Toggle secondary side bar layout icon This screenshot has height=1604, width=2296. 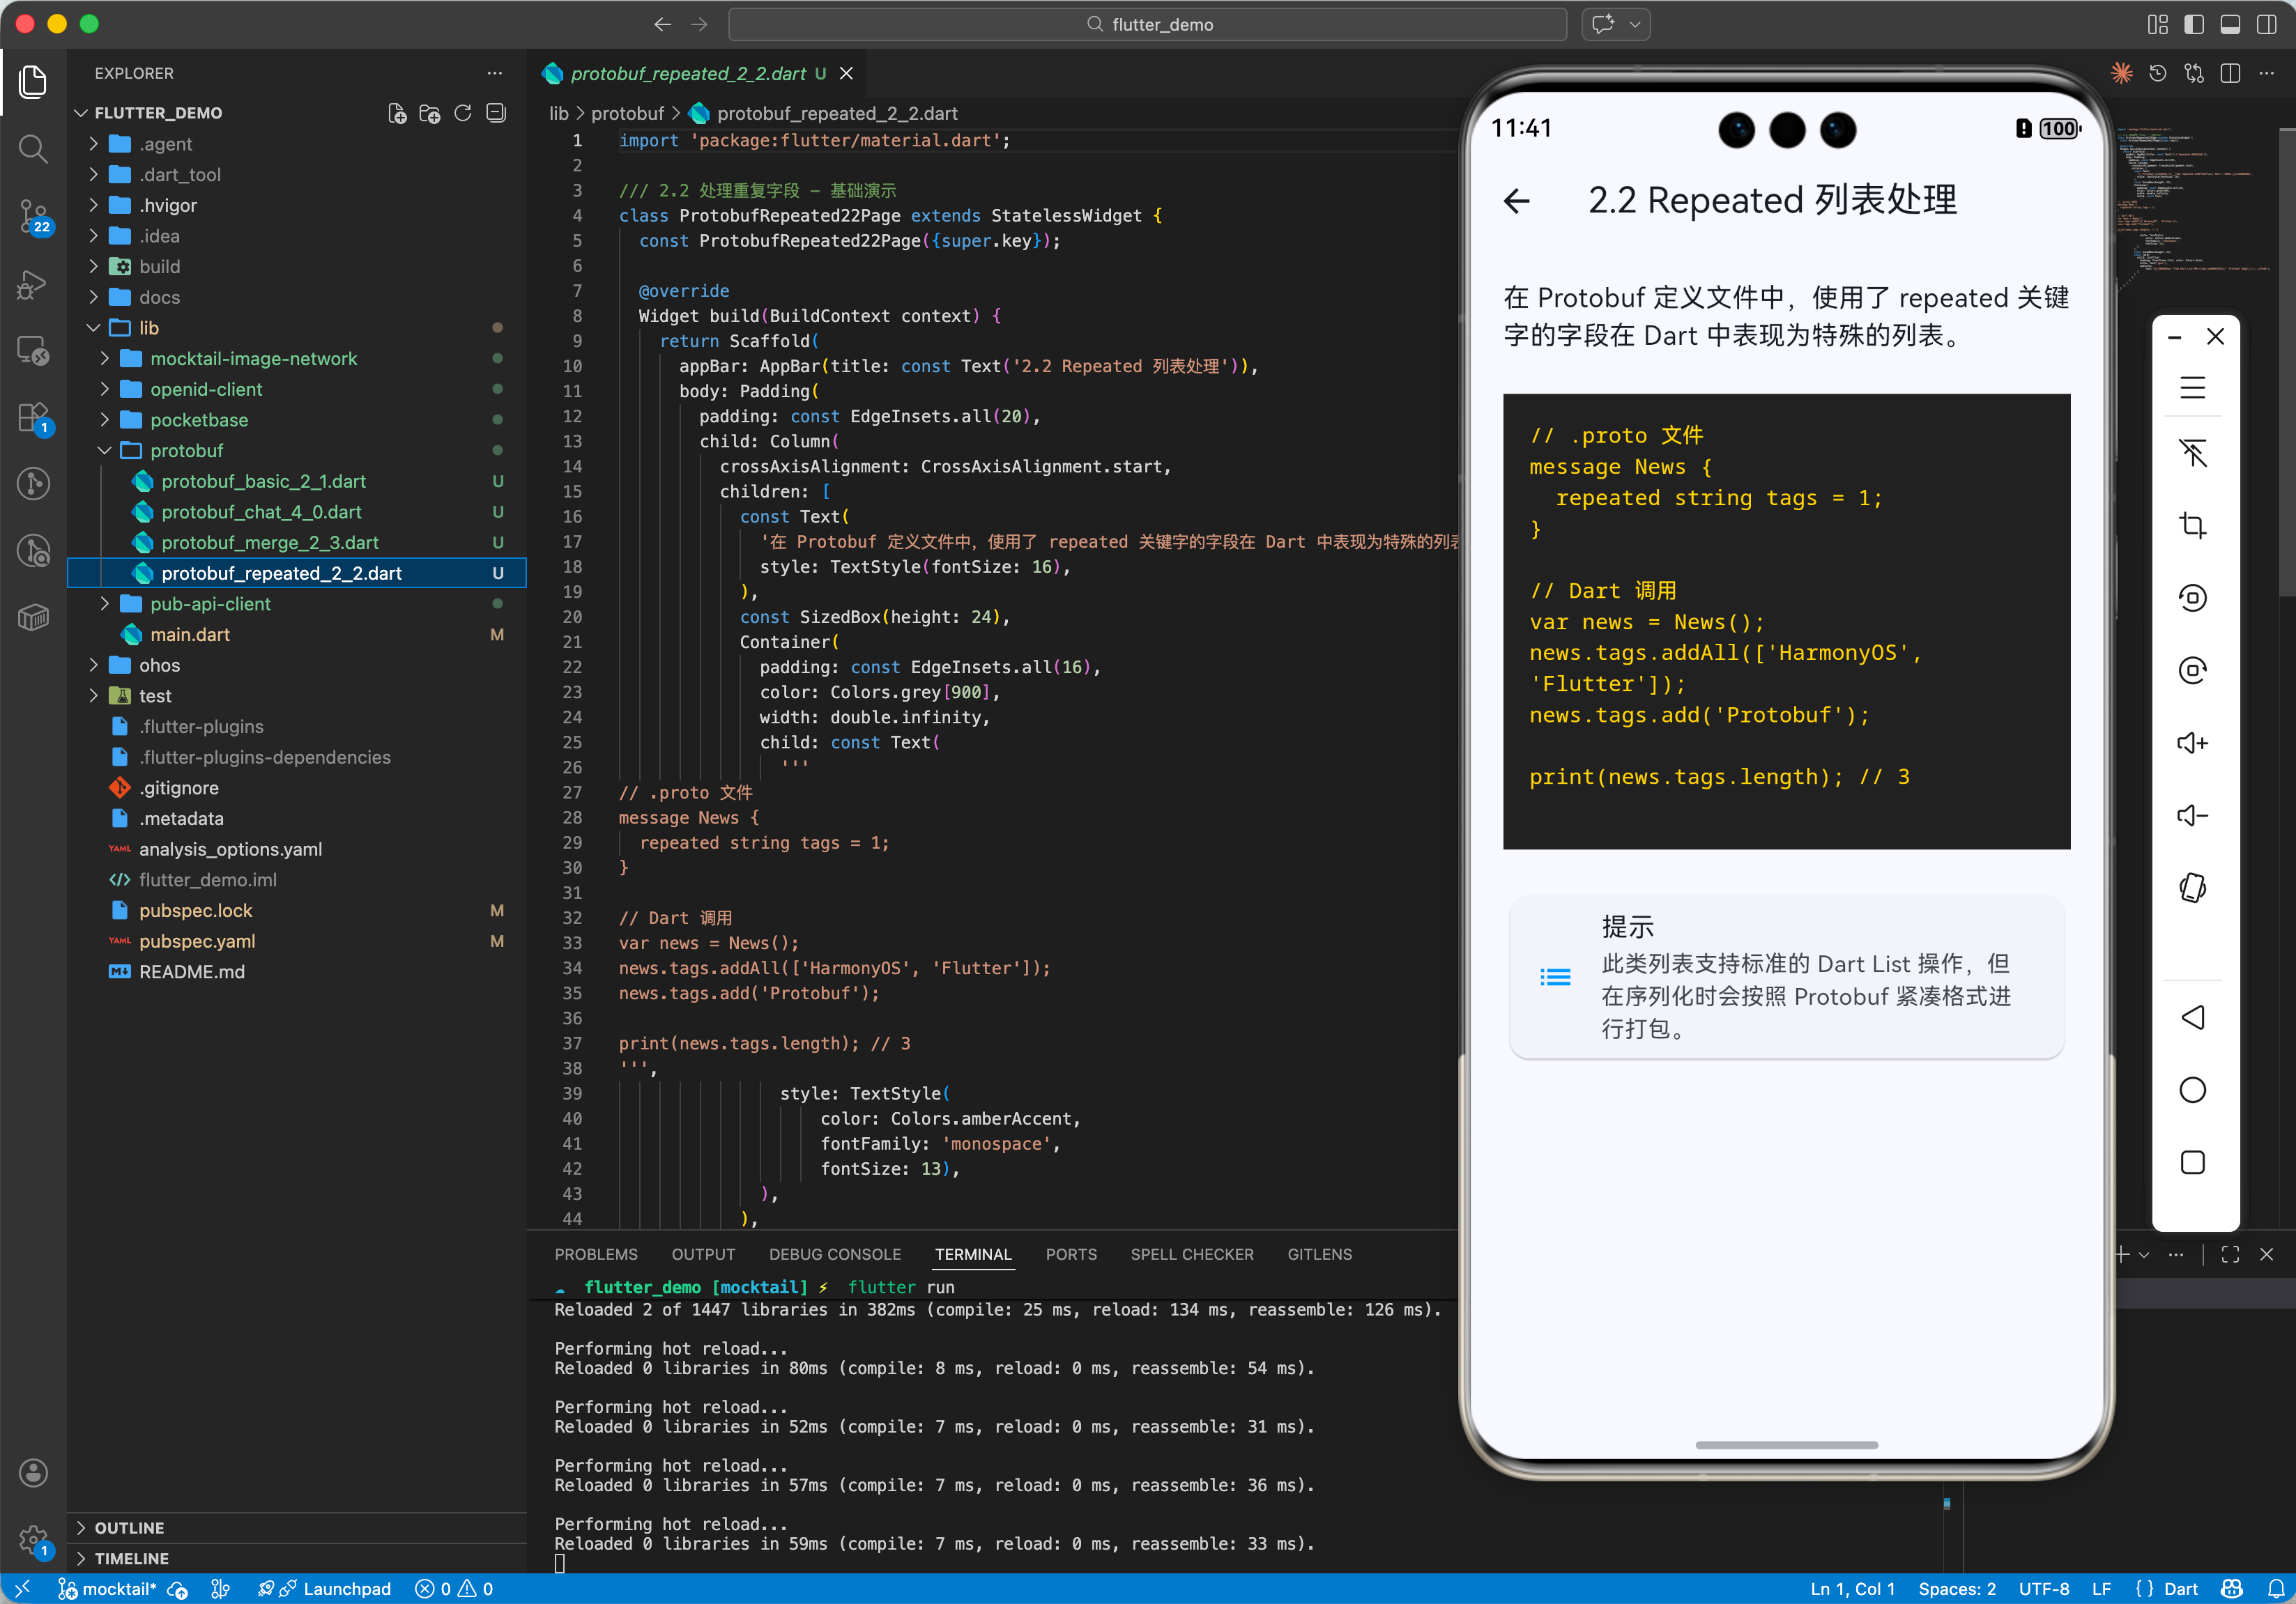pyautogui.click(x=2266, y=24)
